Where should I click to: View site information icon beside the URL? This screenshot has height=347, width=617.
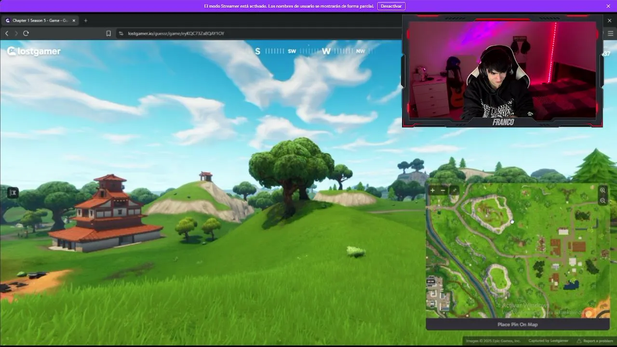tap(121, 33)
